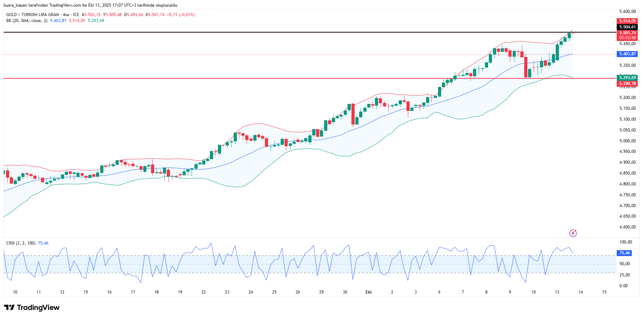
Task: Click the date label 22 on time axis
Action: coord(204,292)
